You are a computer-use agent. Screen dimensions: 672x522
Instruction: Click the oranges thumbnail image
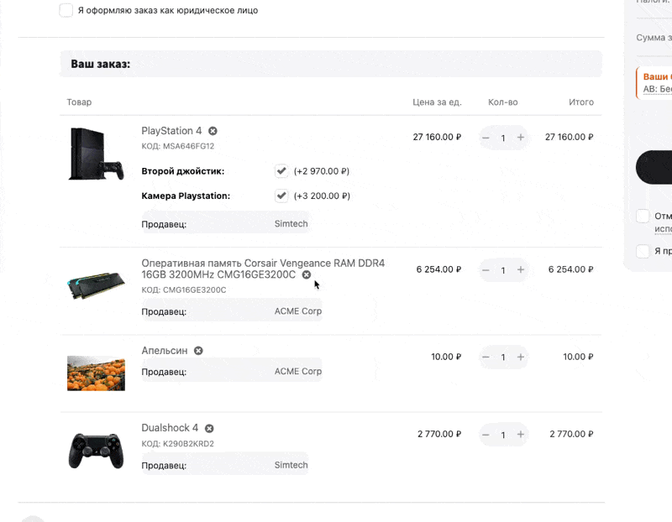[96, 373]
